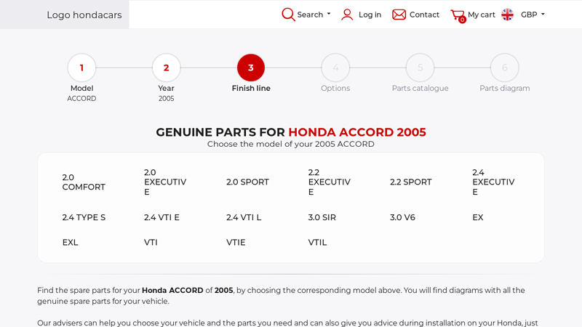The height and width of the screenshot is (327, 582).
Task: Pick the 2.4 VTI E model
Action: [162, 217]
